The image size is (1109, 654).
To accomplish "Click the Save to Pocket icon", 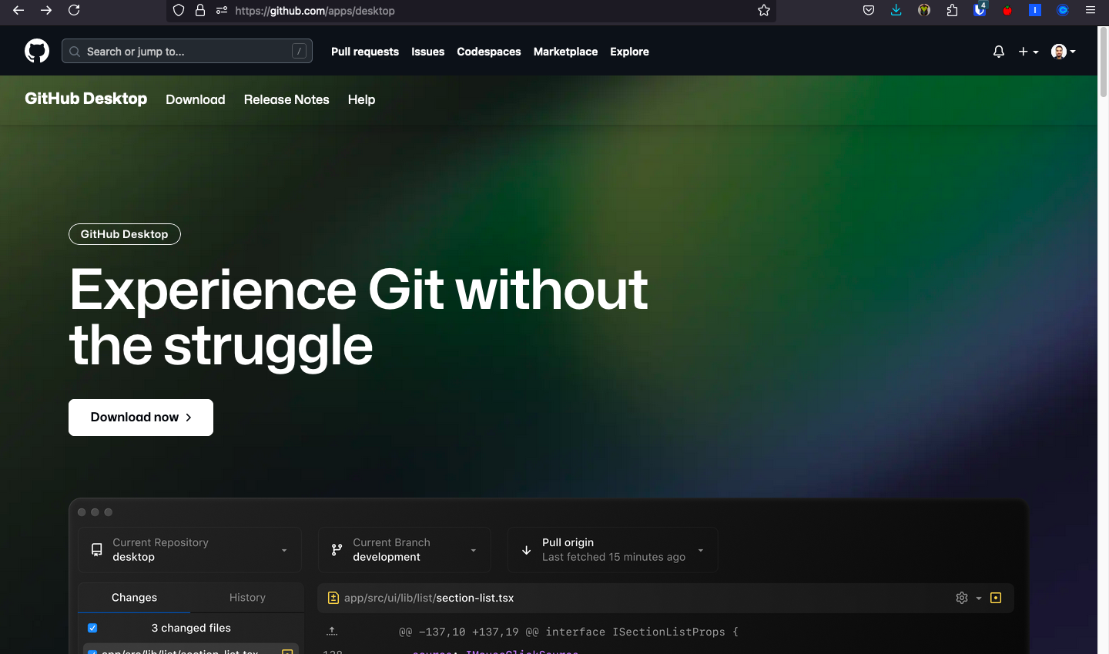I will 868,11.
